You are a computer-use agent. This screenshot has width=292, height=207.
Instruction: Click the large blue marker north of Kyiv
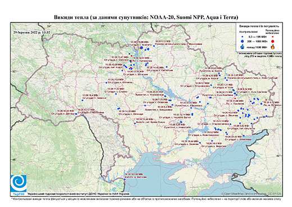(142, 48)
